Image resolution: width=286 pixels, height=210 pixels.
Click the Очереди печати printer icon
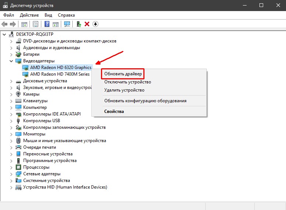[x=18, y=147]
